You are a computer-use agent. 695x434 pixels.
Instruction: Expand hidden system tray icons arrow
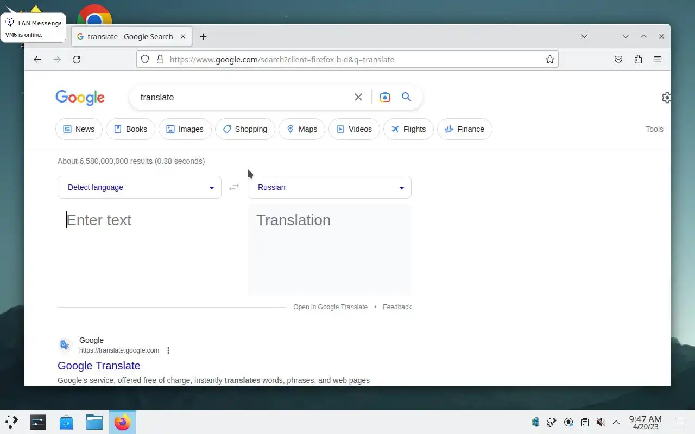[616, 422]
